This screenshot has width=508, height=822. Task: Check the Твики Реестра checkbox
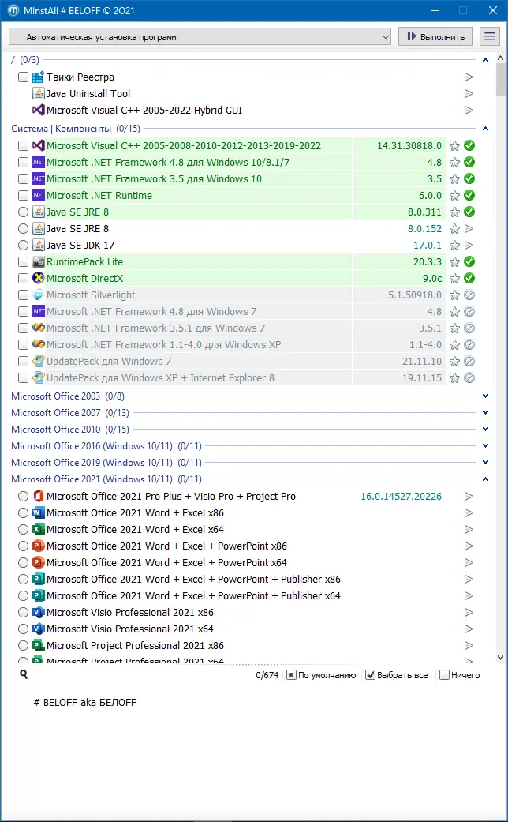[x=23, y=77]
